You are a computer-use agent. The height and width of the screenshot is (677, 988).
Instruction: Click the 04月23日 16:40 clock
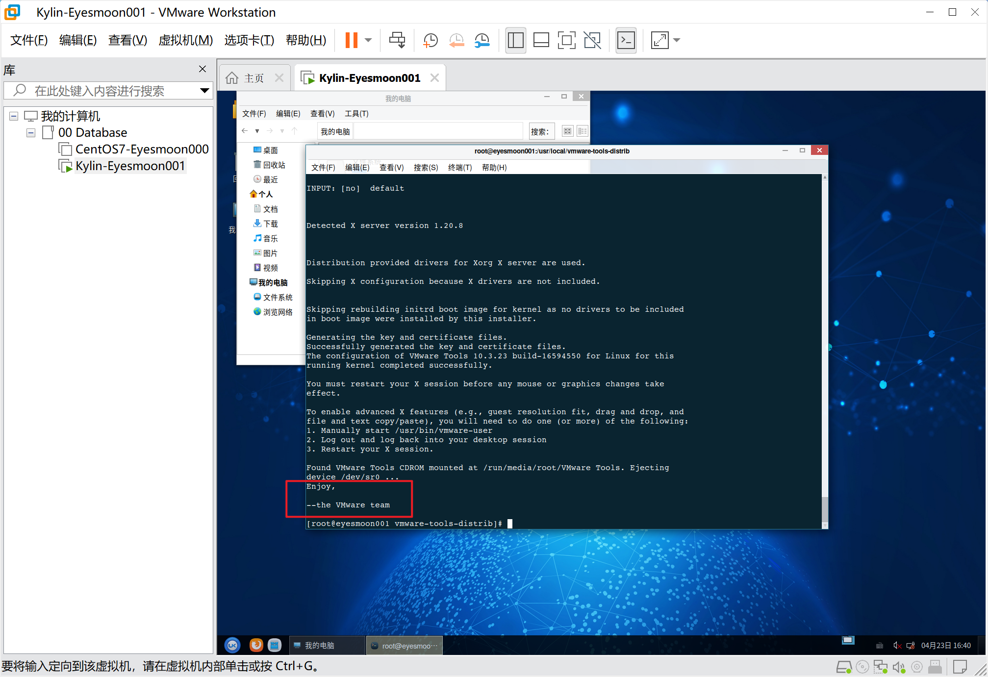pyautogui.click(x=946, y=645)
